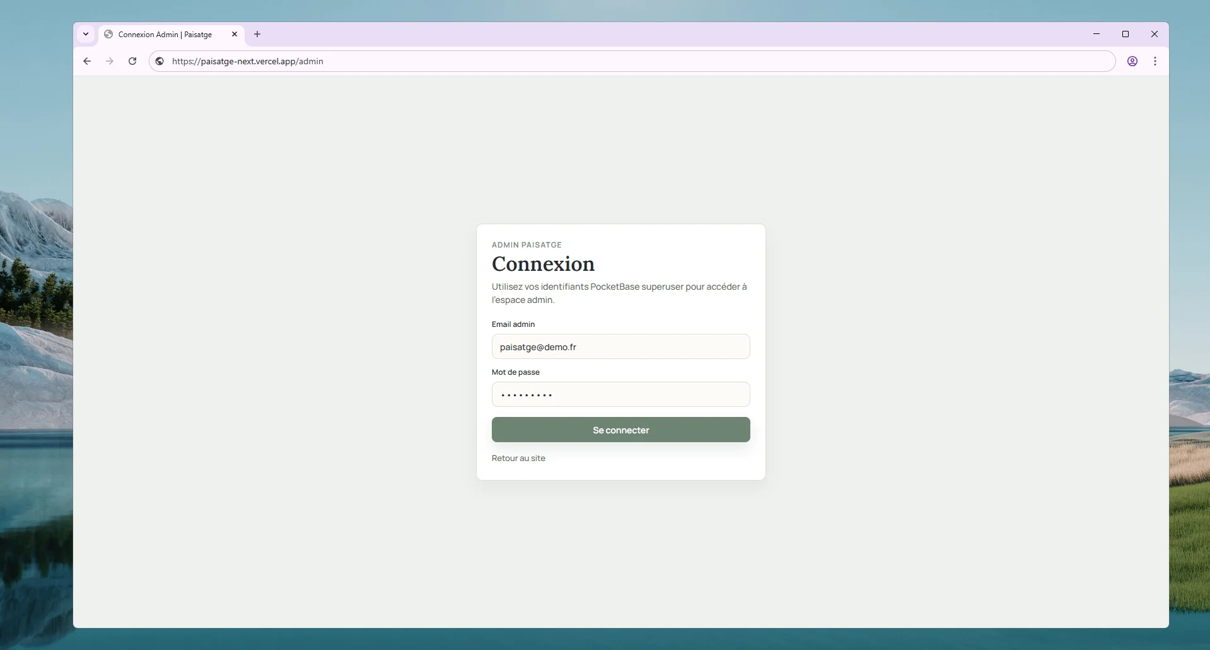Open the browser customize menu (three dots)
Image resolution: width=1210 pixels, height=650 pixels.
coord(1155,61)
